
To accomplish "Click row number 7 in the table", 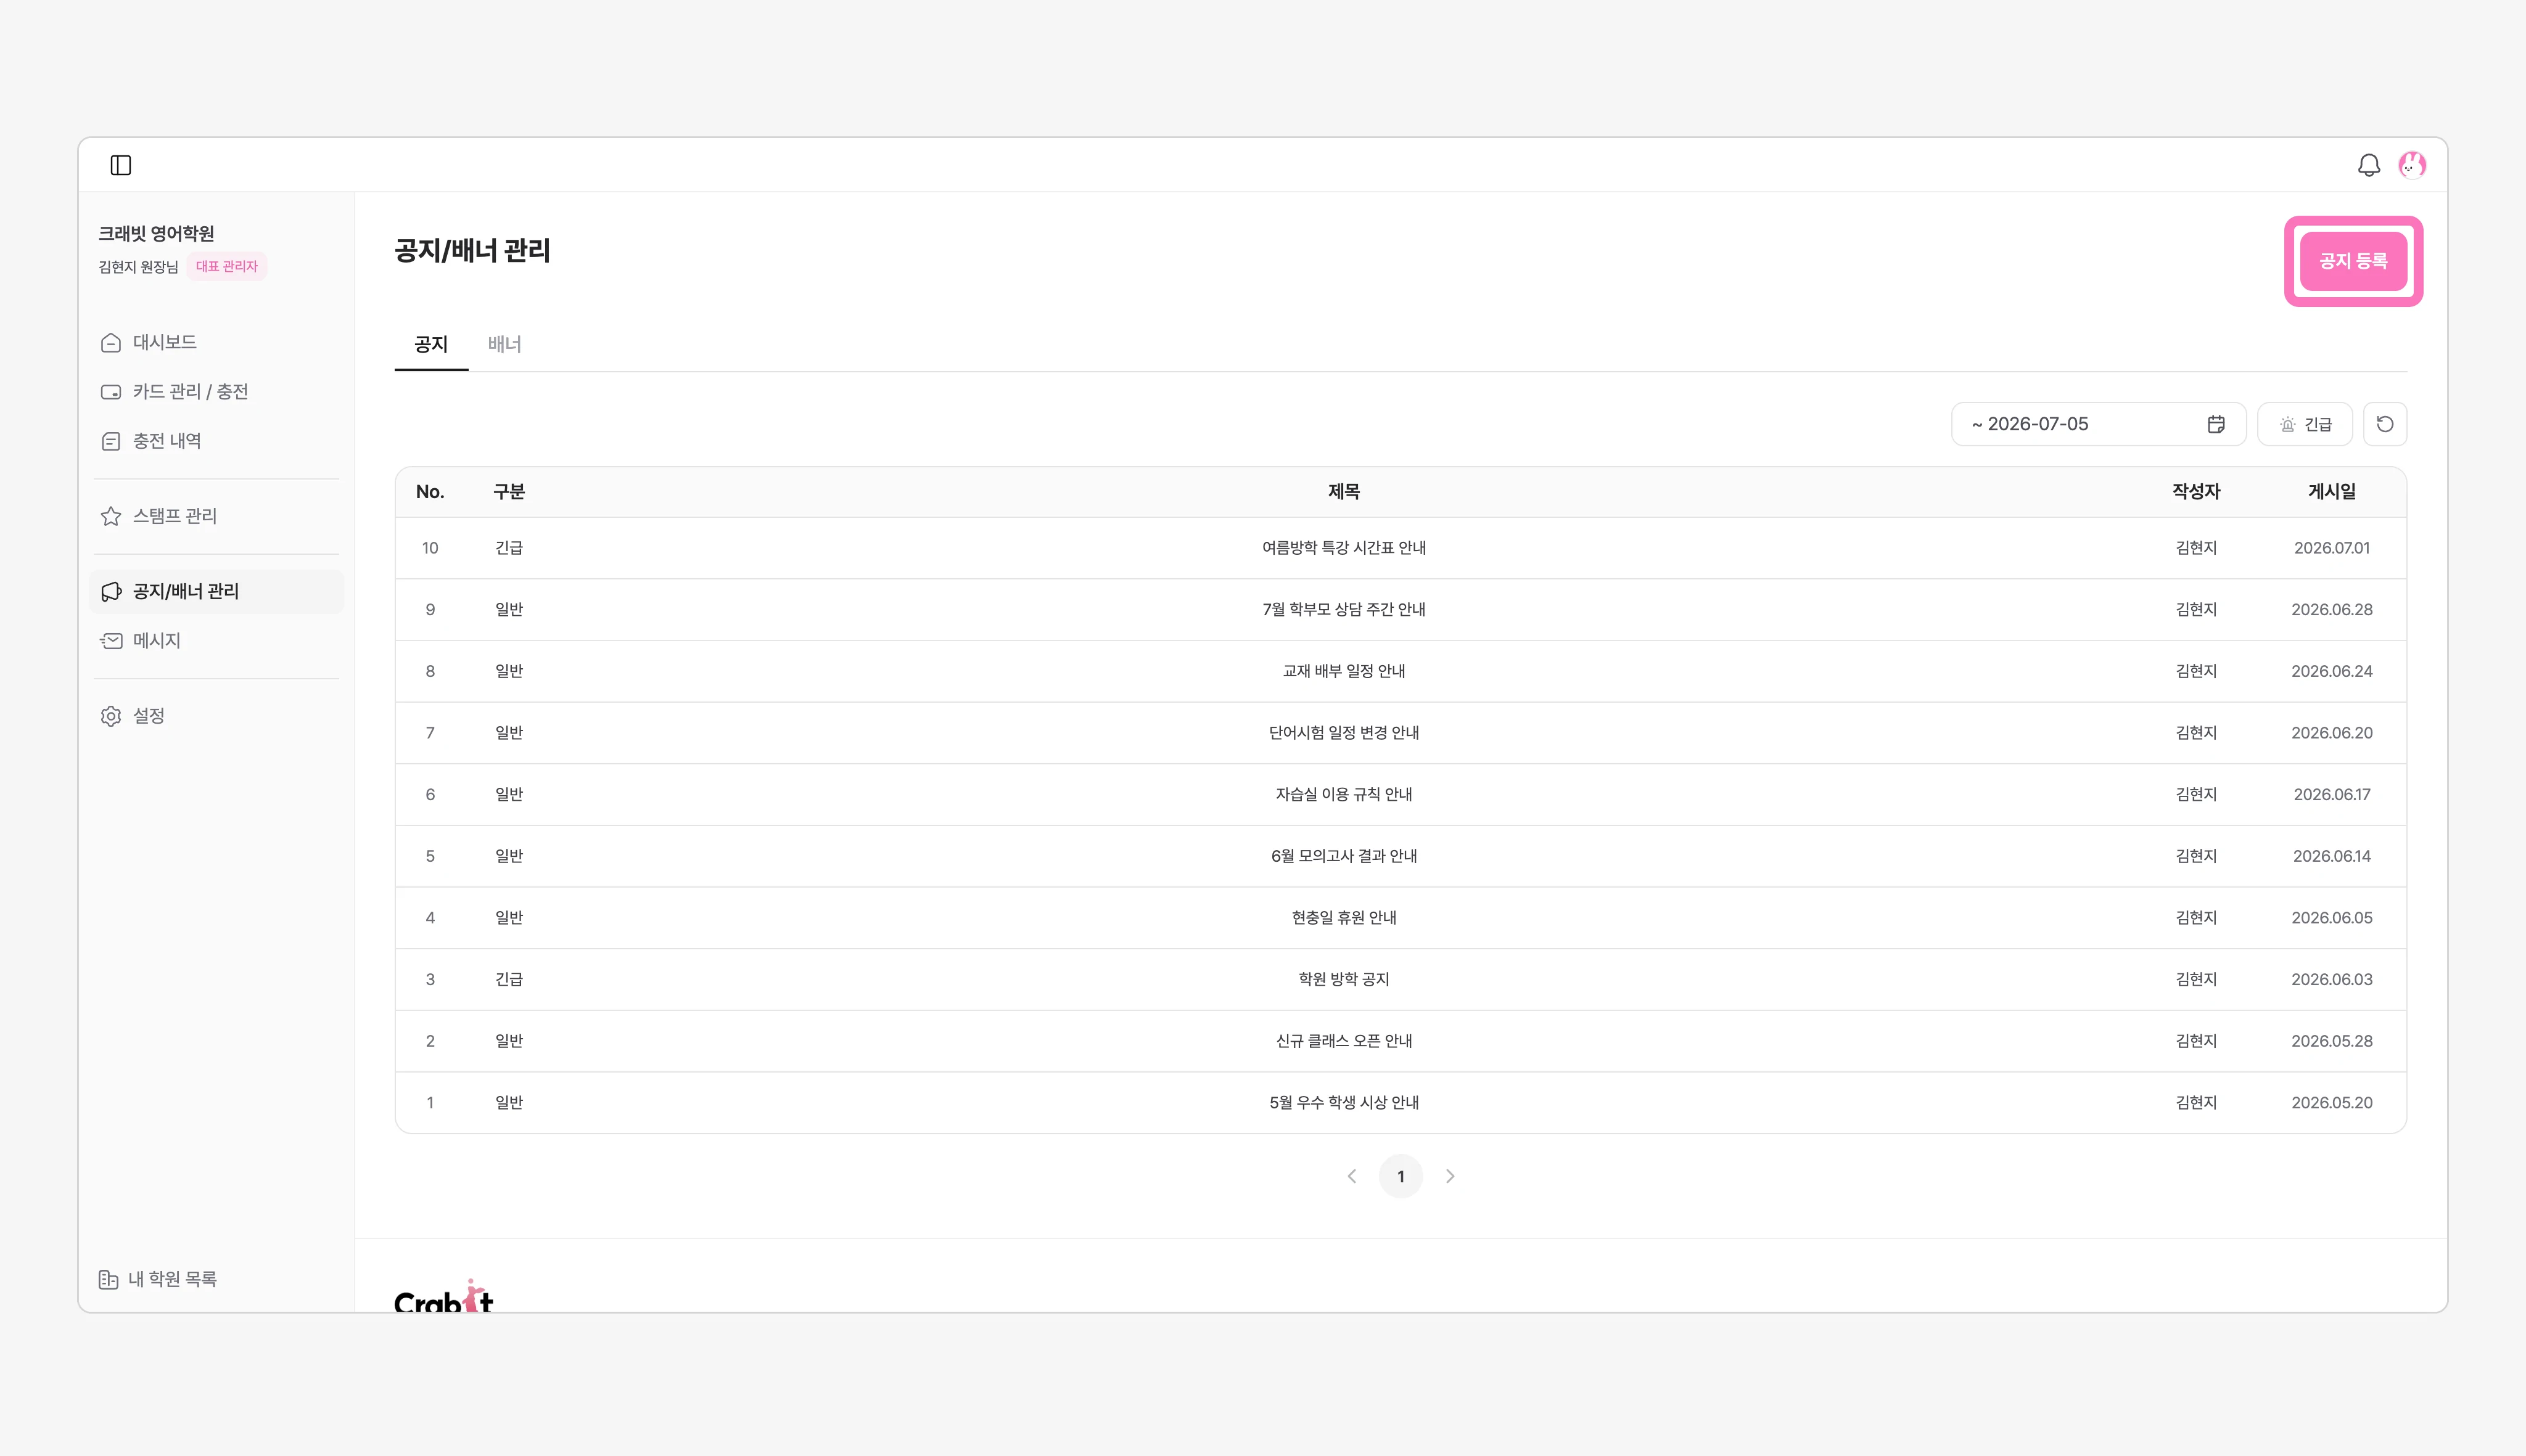I will (x=430, y=733).
